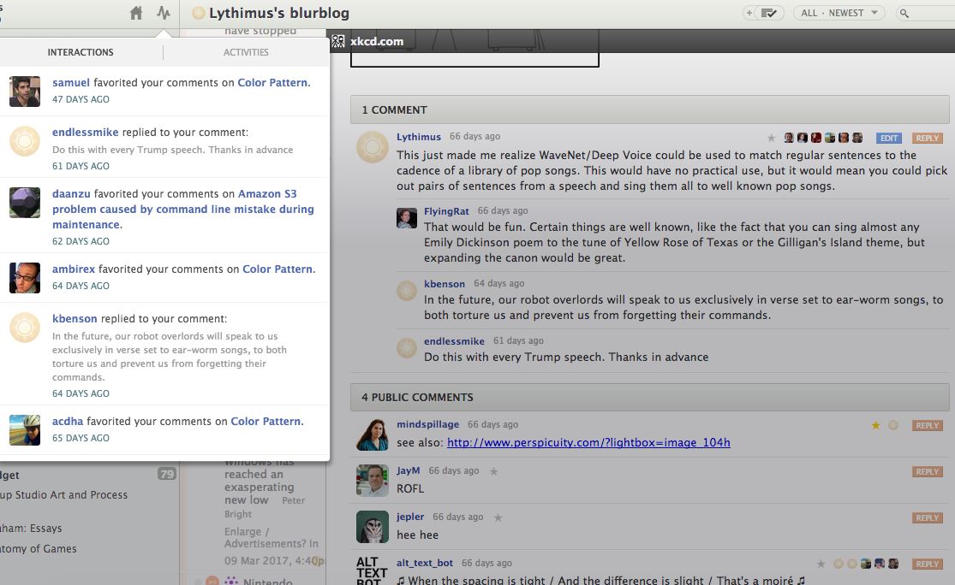
Task: Click the '47 DAYS AGO' timestamp
Action: tap(81, 99)
